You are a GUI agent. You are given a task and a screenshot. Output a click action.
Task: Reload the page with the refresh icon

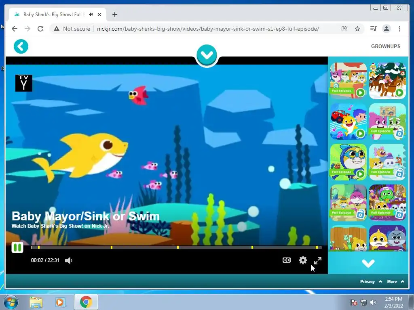(40, 29)
